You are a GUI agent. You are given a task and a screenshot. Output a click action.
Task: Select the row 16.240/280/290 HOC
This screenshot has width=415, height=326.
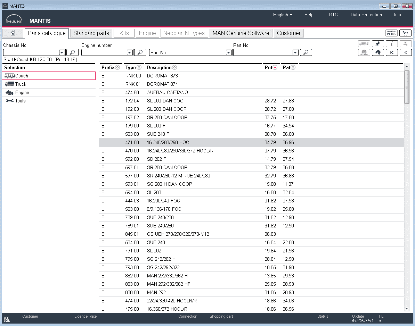point(251,142)
